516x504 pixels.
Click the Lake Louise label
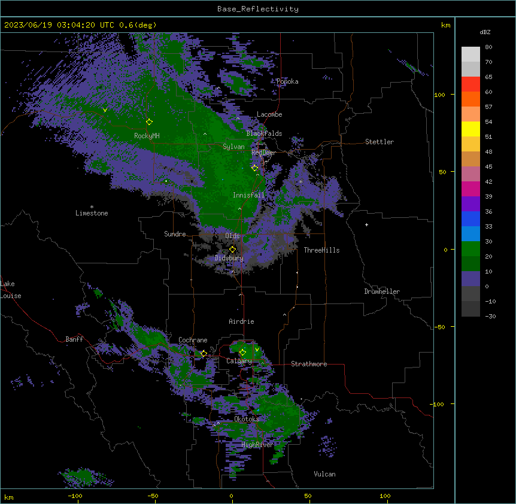pos(11,290)
